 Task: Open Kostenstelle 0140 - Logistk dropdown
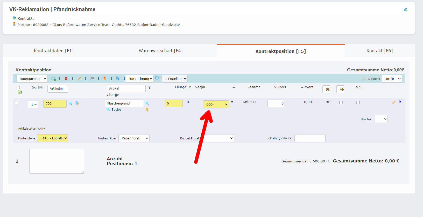point(53,138)
